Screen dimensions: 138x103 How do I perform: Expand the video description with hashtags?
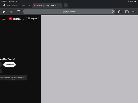(14, 78)
